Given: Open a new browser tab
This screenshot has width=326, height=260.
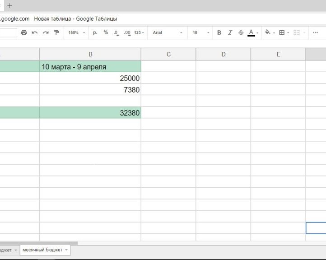Looking at the screenshot, I should pos(10,5).
